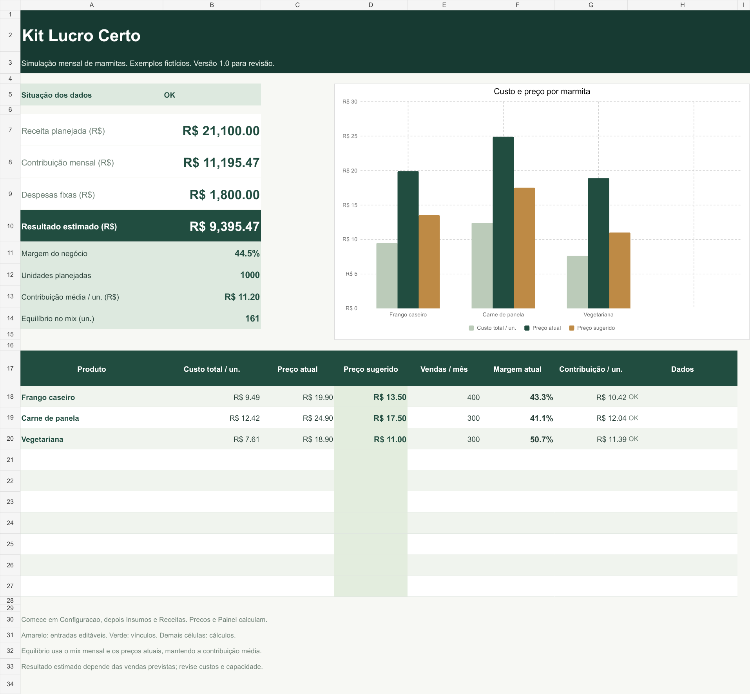This screenshot has width=750, height=694.
Task: Select the Dados column header cell
Action: [682, 369]
